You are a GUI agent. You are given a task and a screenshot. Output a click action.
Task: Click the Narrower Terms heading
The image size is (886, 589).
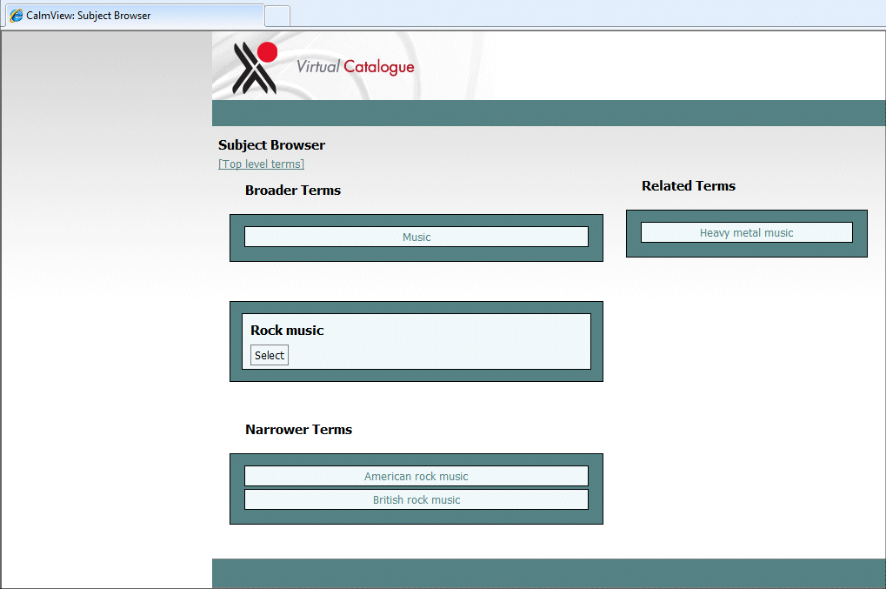pyautogui.click(x=296, y=429)
